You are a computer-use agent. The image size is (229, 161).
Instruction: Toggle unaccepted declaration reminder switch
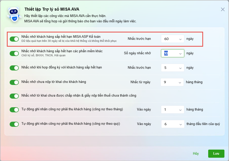pyautogui.click(x=14, y=96)
